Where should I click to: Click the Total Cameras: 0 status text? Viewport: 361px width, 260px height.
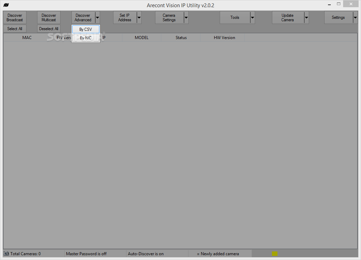(x=25, y=254)
